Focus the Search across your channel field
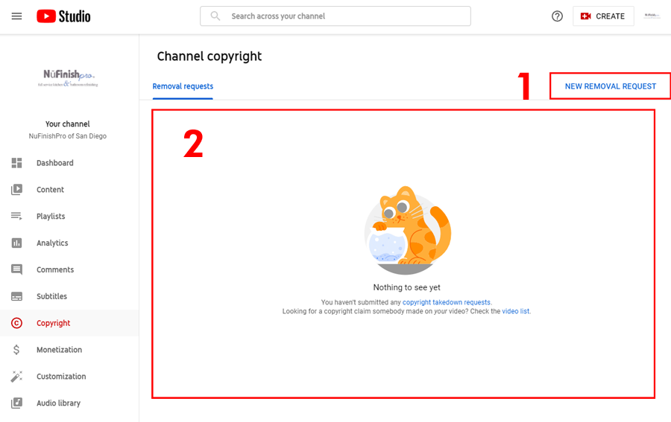This screenshot has height=422, width=671. tap(335, 16)
